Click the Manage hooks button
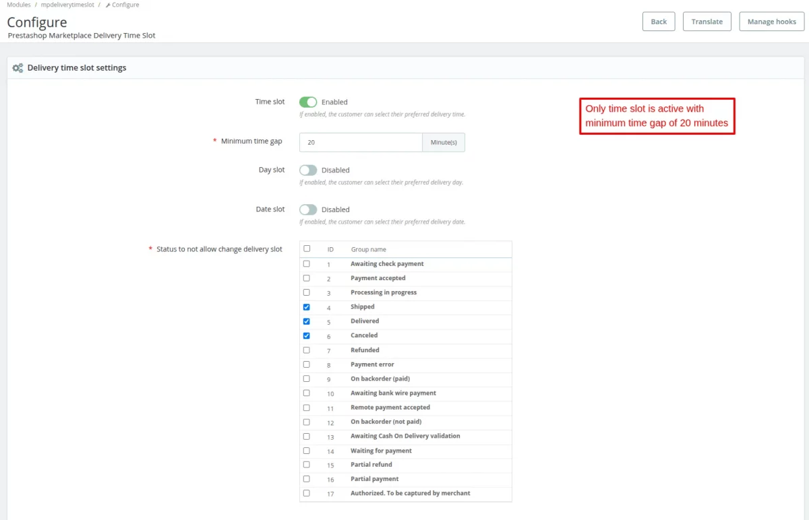This screenshot has width=809, height=520. click(771, 21)
